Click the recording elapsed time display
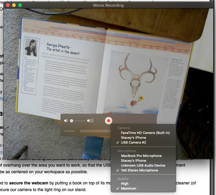This screenshot has width=216, height=195. pyautogui.click(x=70, y=131)
